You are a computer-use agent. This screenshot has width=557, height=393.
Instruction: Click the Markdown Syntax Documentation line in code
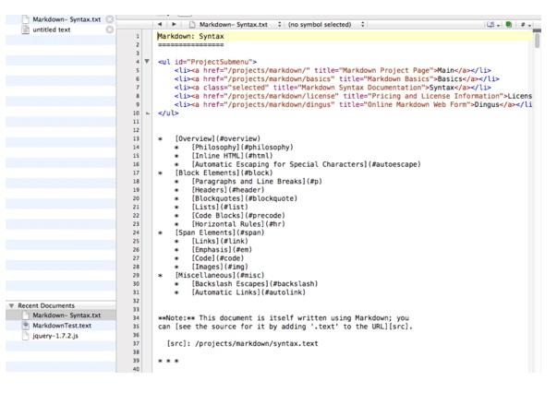[333, 88]
